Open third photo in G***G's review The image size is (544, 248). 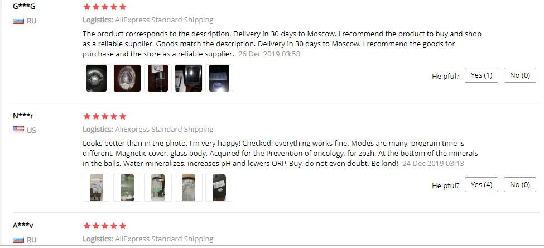click(158, 78)
